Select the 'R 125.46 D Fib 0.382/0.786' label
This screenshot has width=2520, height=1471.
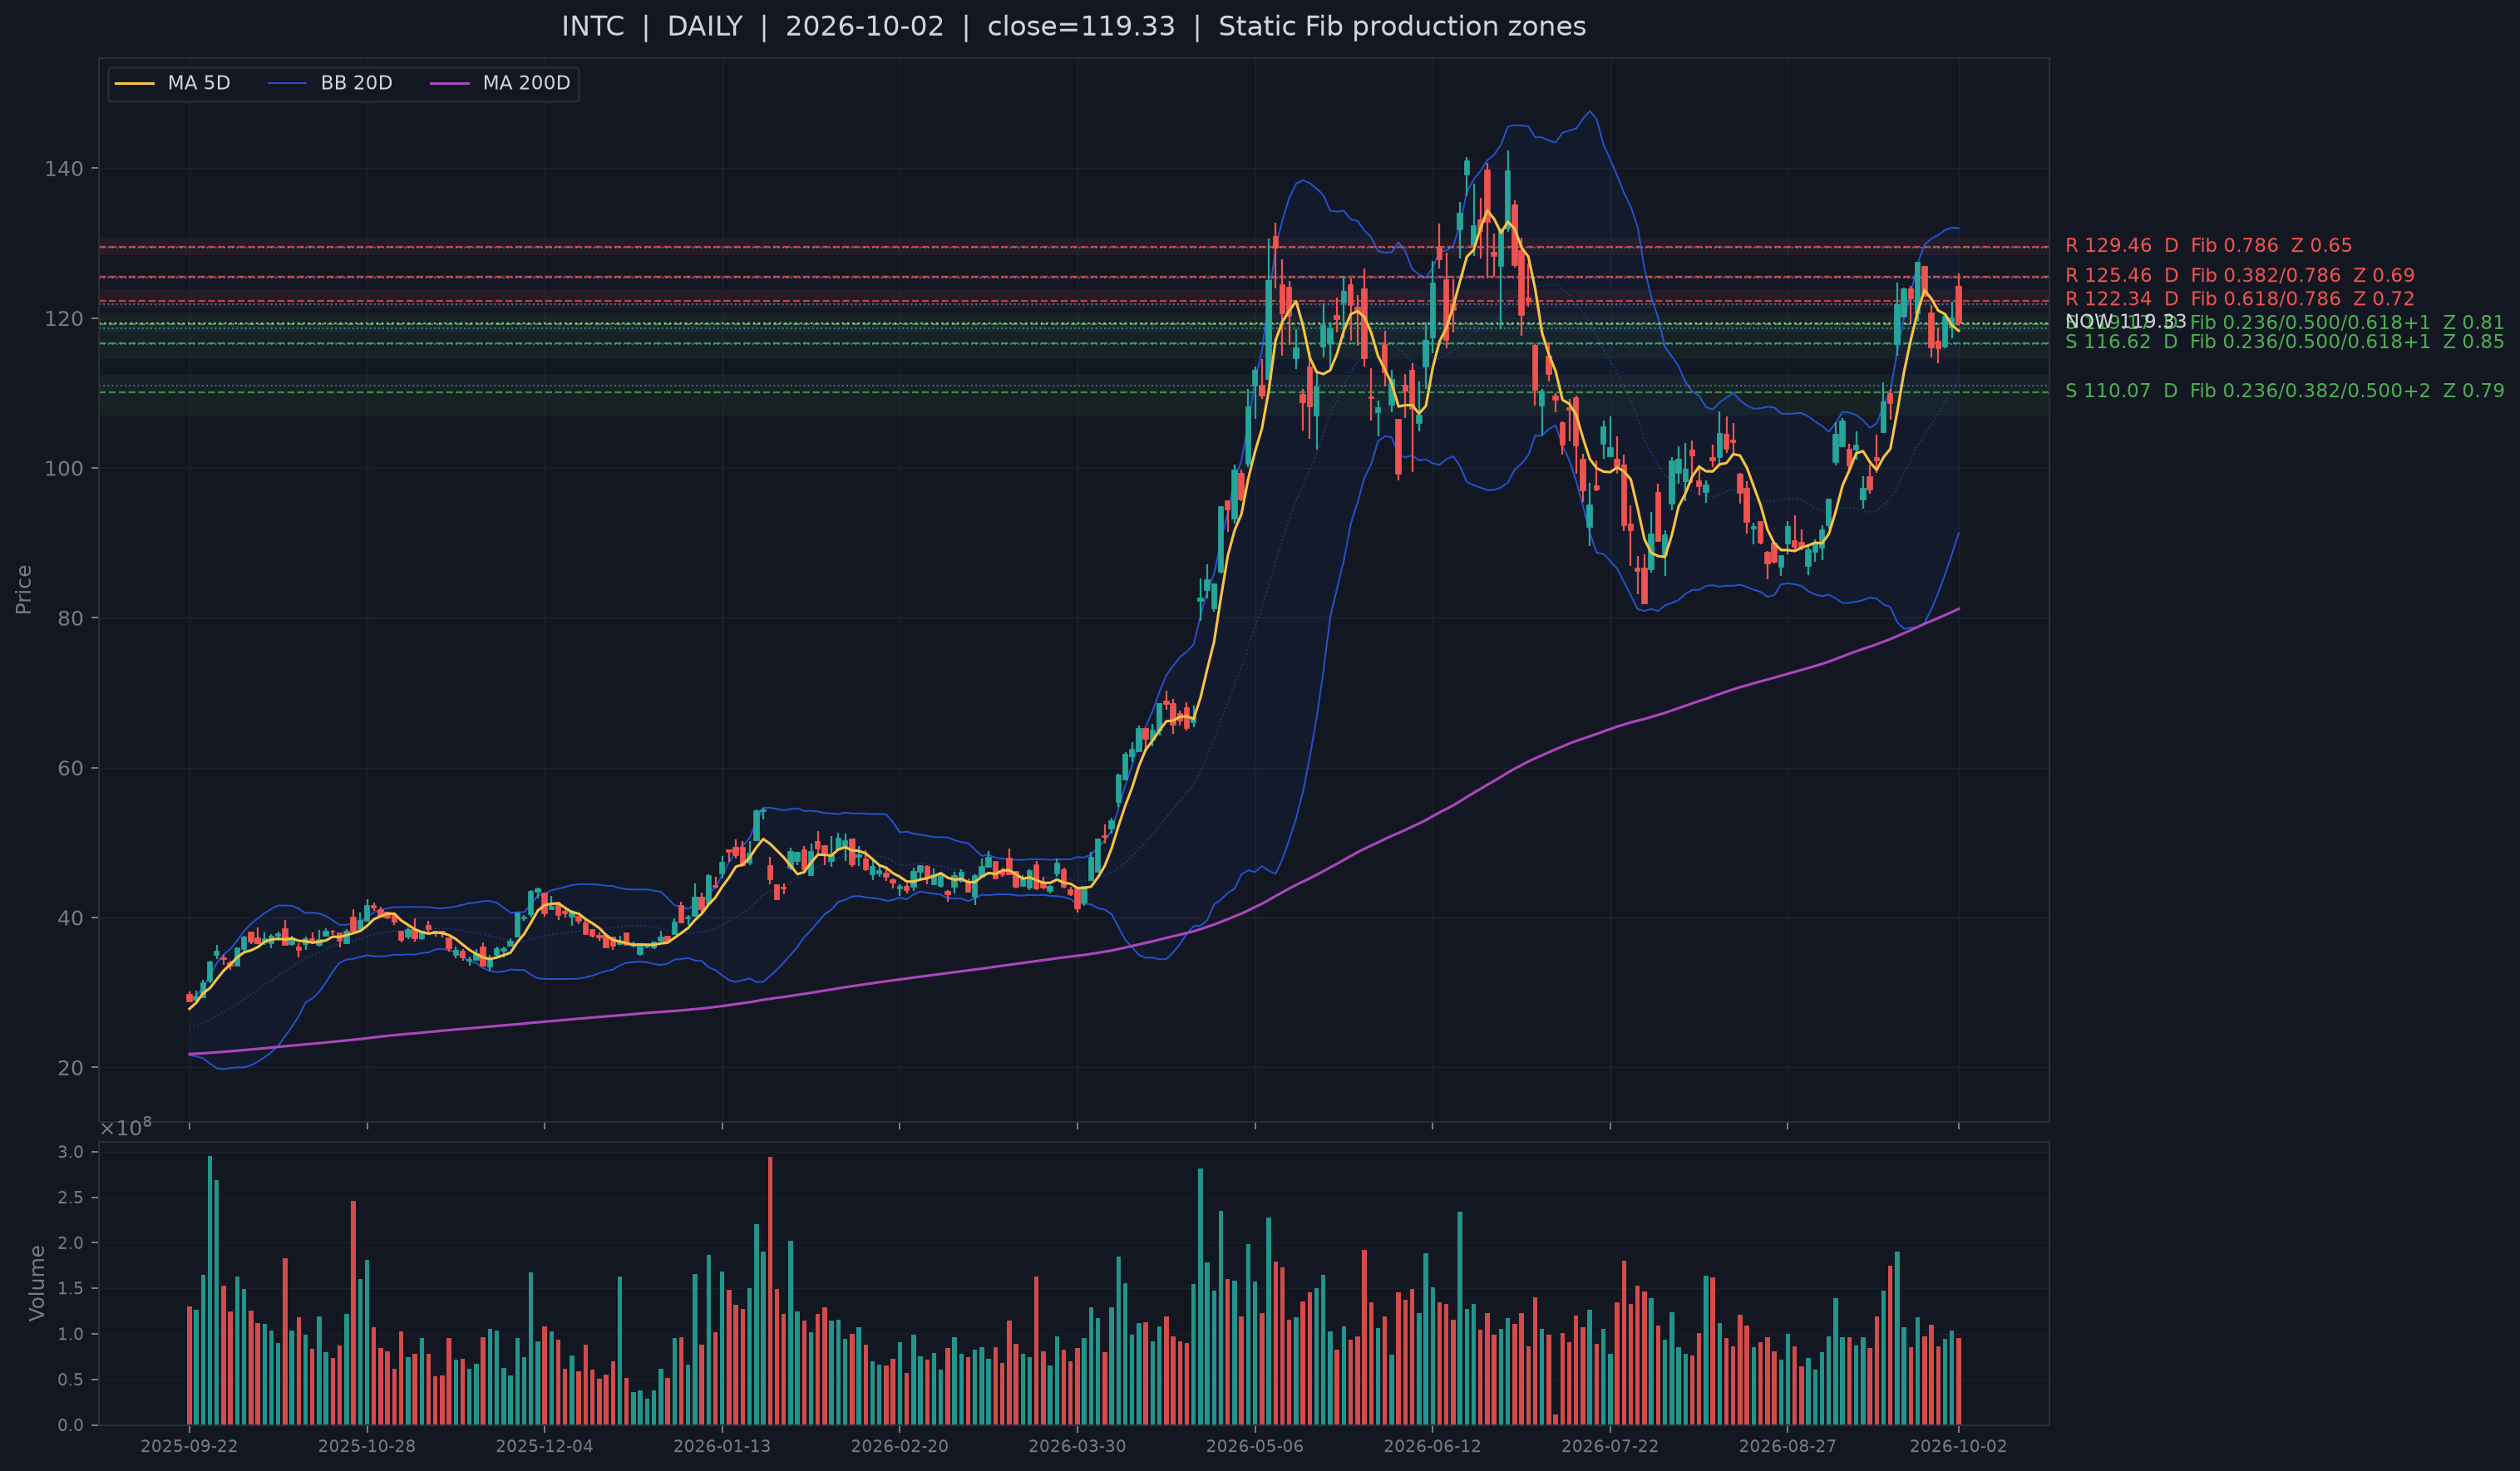click(2239, 276)
